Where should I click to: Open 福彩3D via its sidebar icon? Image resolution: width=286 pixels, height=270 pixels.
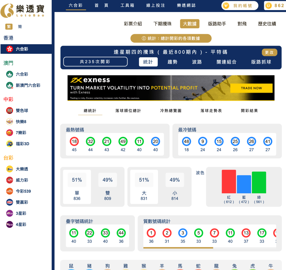pyautogui.click(x=10, y=144)
